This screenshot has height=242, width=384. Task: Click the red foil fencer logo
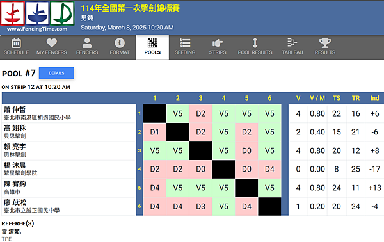[13, 13]
